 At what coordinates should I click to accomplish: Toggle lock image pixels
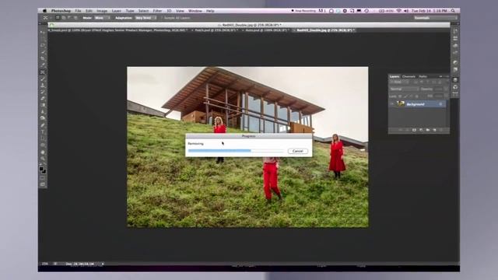pos(405,96)
